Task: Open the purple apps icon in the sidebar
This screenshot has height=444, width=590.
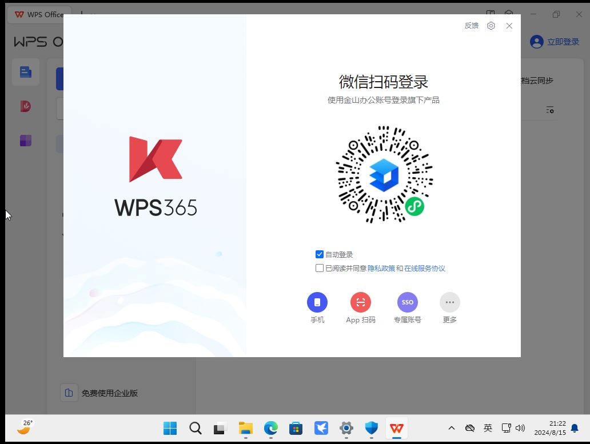Action: pos(25,141)
